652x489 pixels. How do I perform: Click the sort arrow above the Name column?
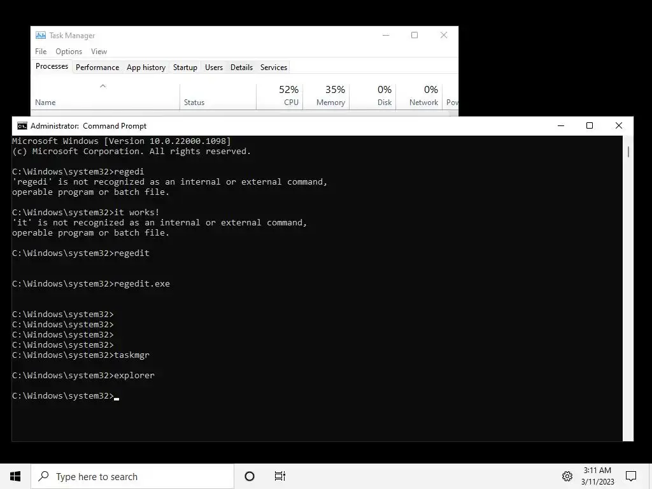[x=103, y=86]
